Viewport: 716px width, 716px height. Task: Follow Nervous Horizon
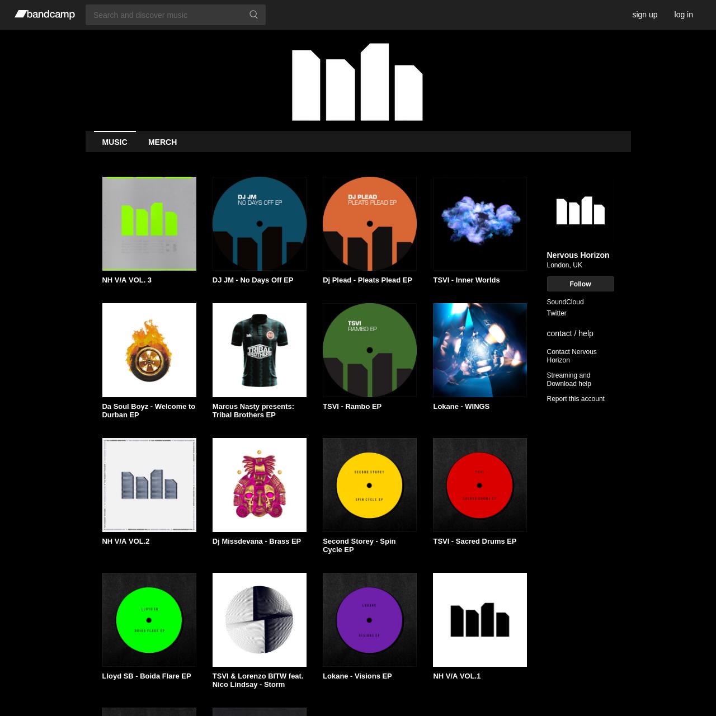tap(580, 284)
